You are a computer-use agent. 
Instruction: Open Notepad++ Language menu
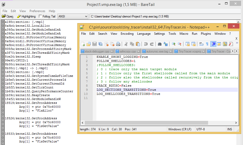point(144,34)
